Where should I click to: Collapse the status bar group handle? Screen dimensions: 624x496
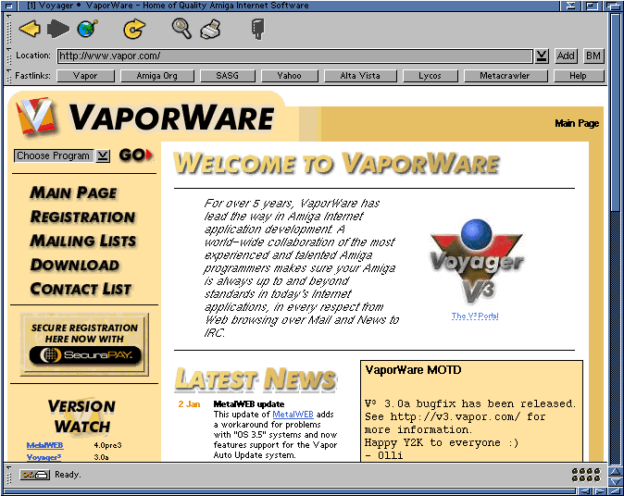tap(8, 475)
